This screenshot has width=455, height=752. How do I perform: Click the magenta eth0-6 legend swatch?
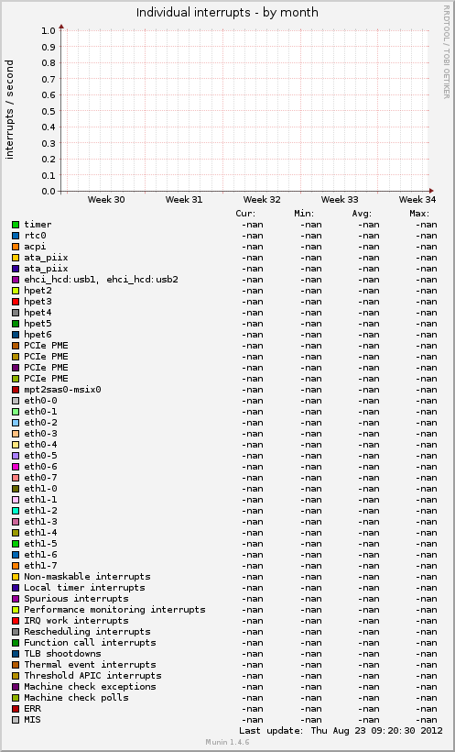click(x=16, y=467)
